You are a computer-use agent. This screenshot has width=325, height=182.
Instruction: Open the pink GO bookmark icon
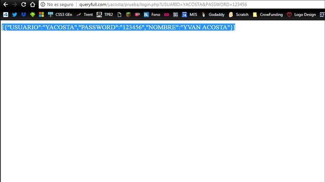pyautogui.click(x=167, y=15)
